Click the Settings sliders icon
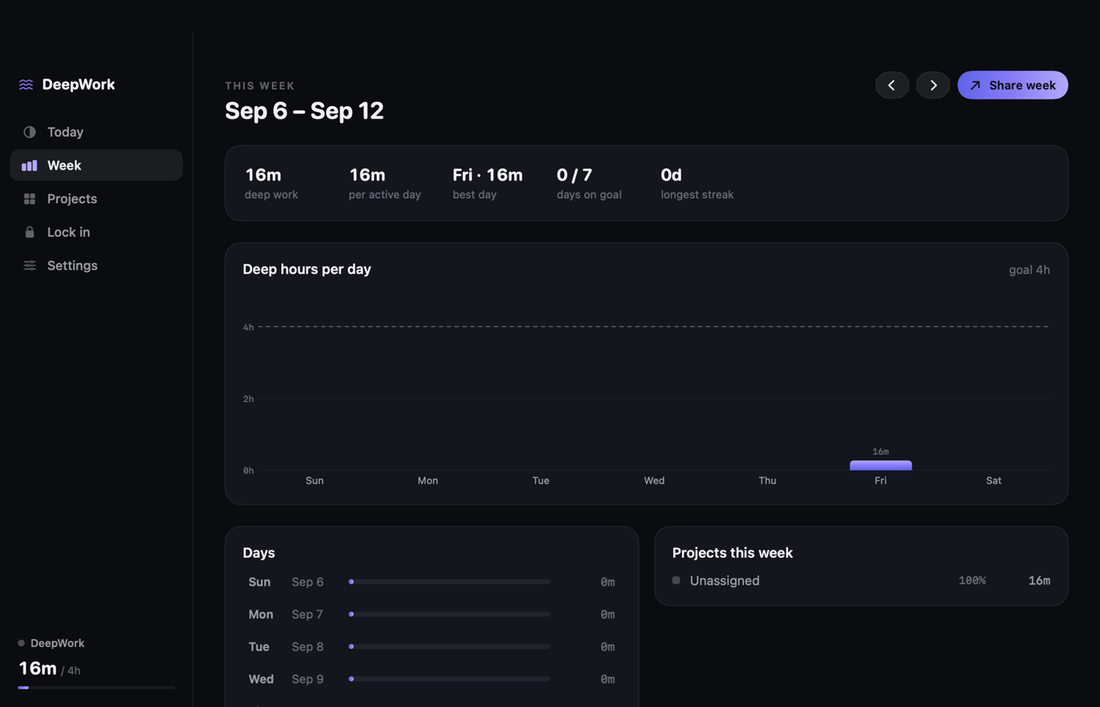This screenshot has width=1100, height=707. coord(30,266)
